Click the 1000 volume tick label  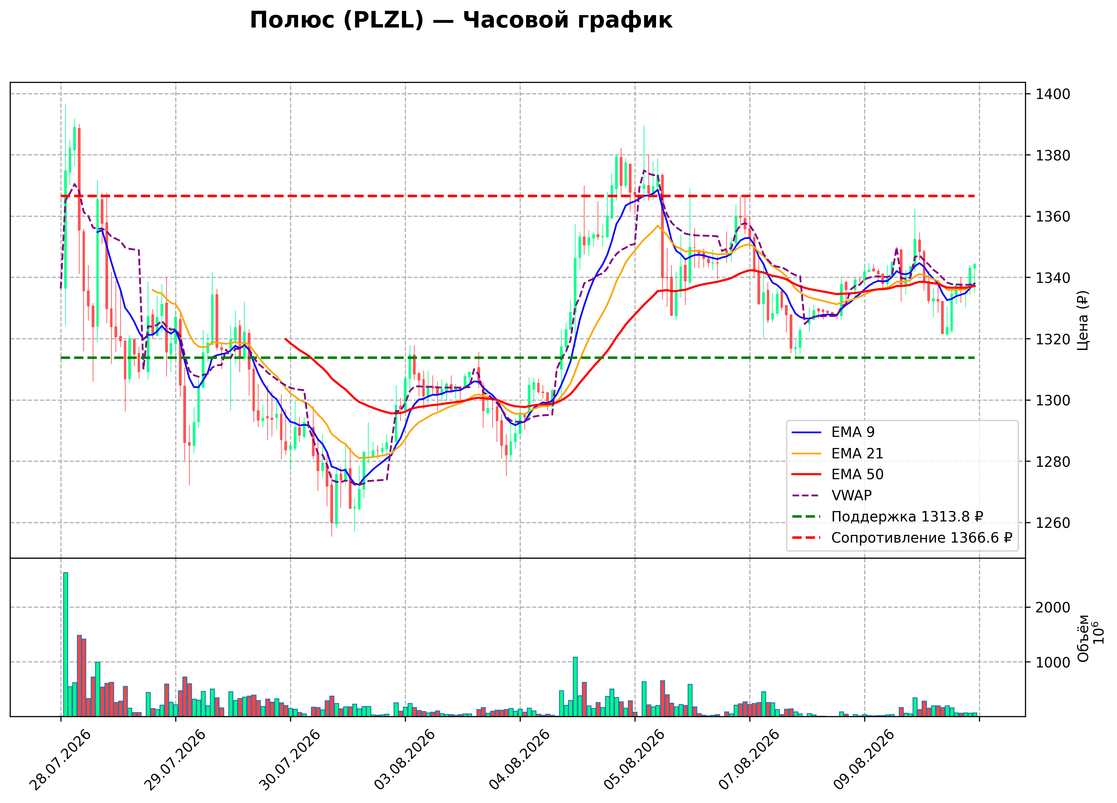[x=1053, y=662]
